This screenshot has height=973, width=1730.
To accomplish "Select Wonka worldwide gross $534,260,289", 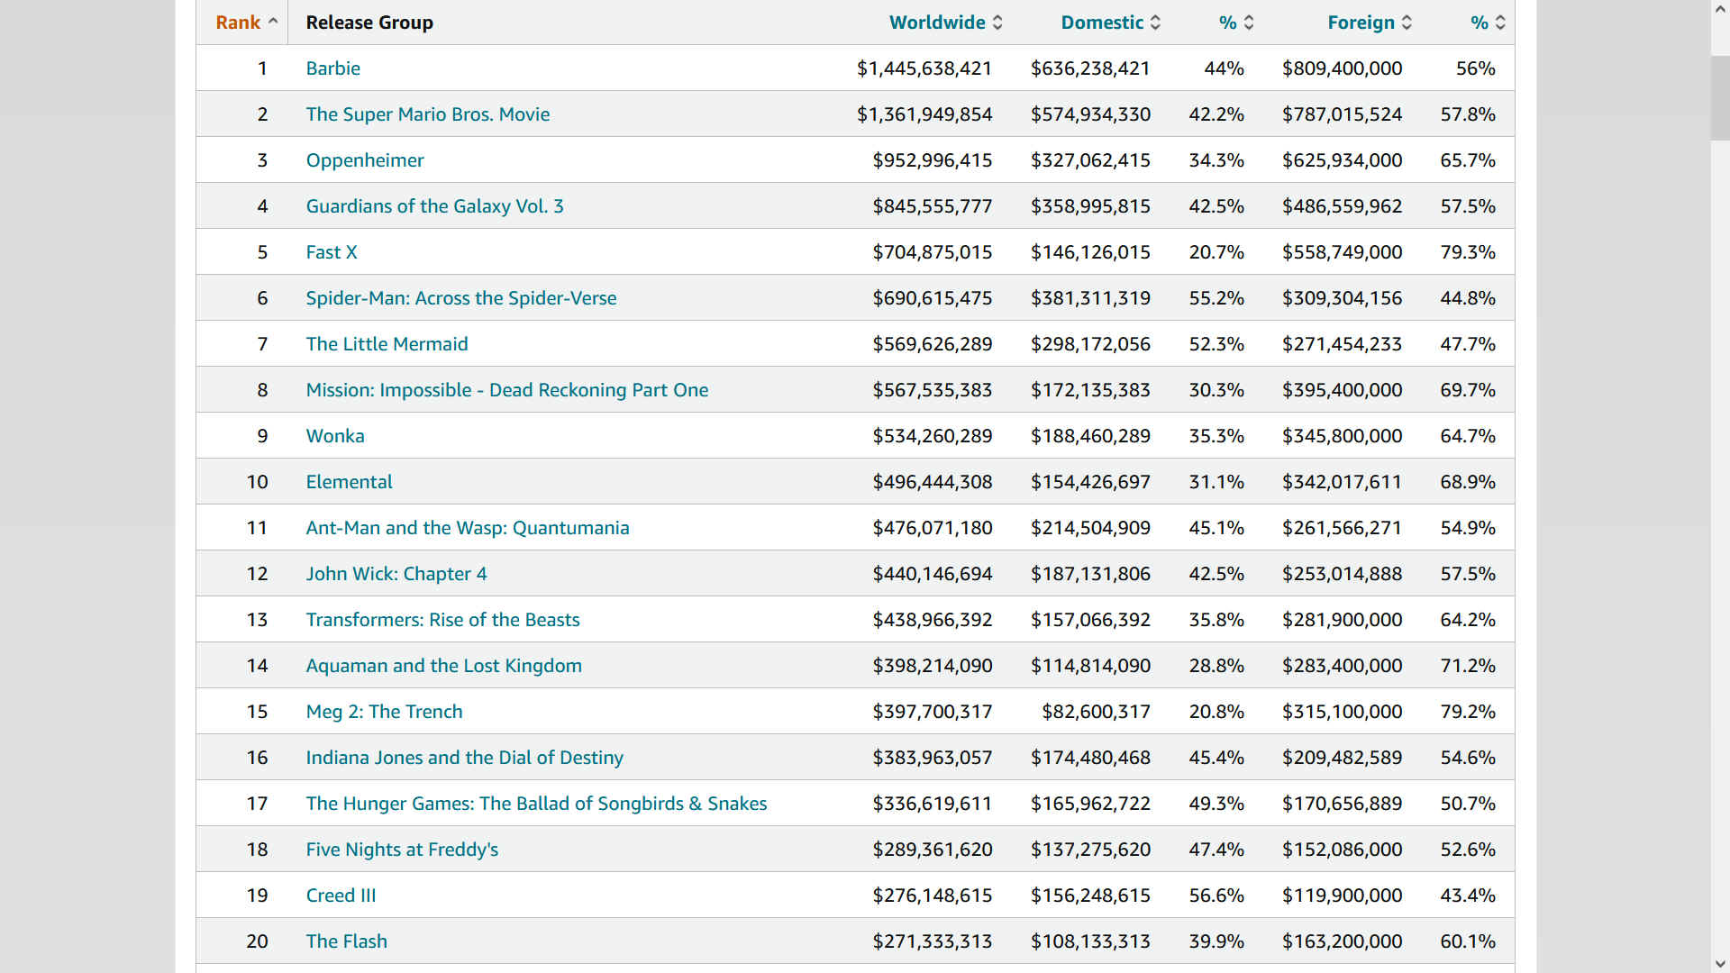I will pos(932,436).
